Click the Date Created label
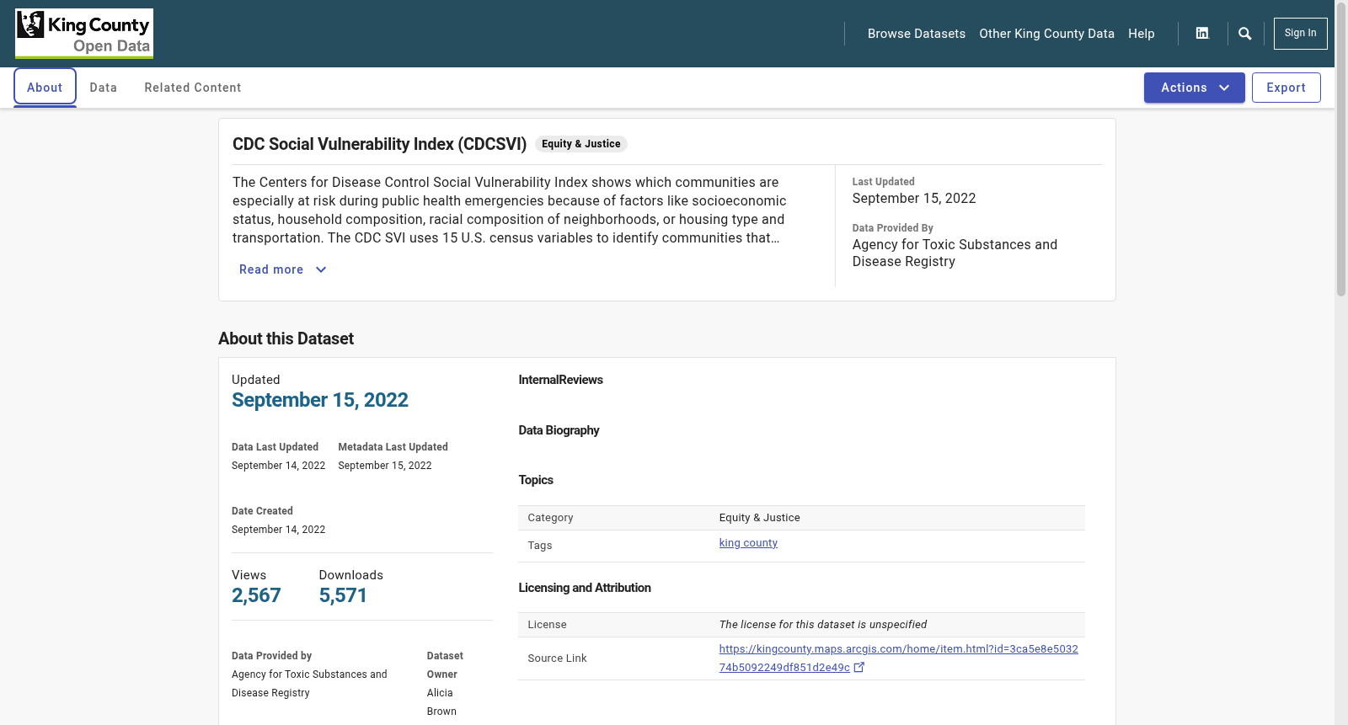 (262, 511)
